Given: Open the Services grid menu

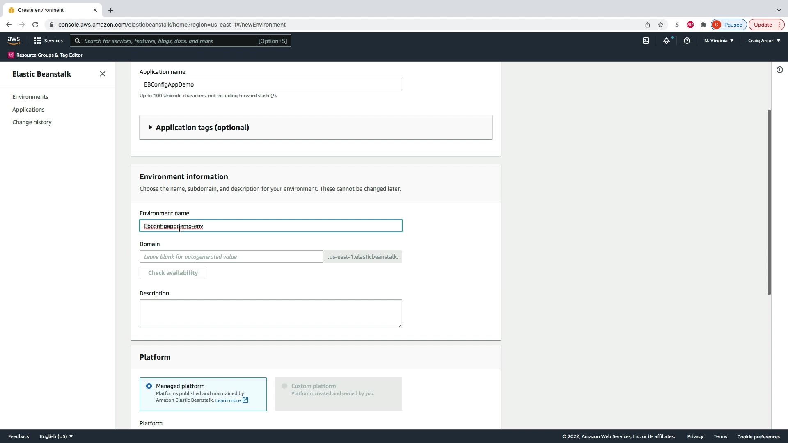Looking at the screenshot, I should tap(48, 41).
